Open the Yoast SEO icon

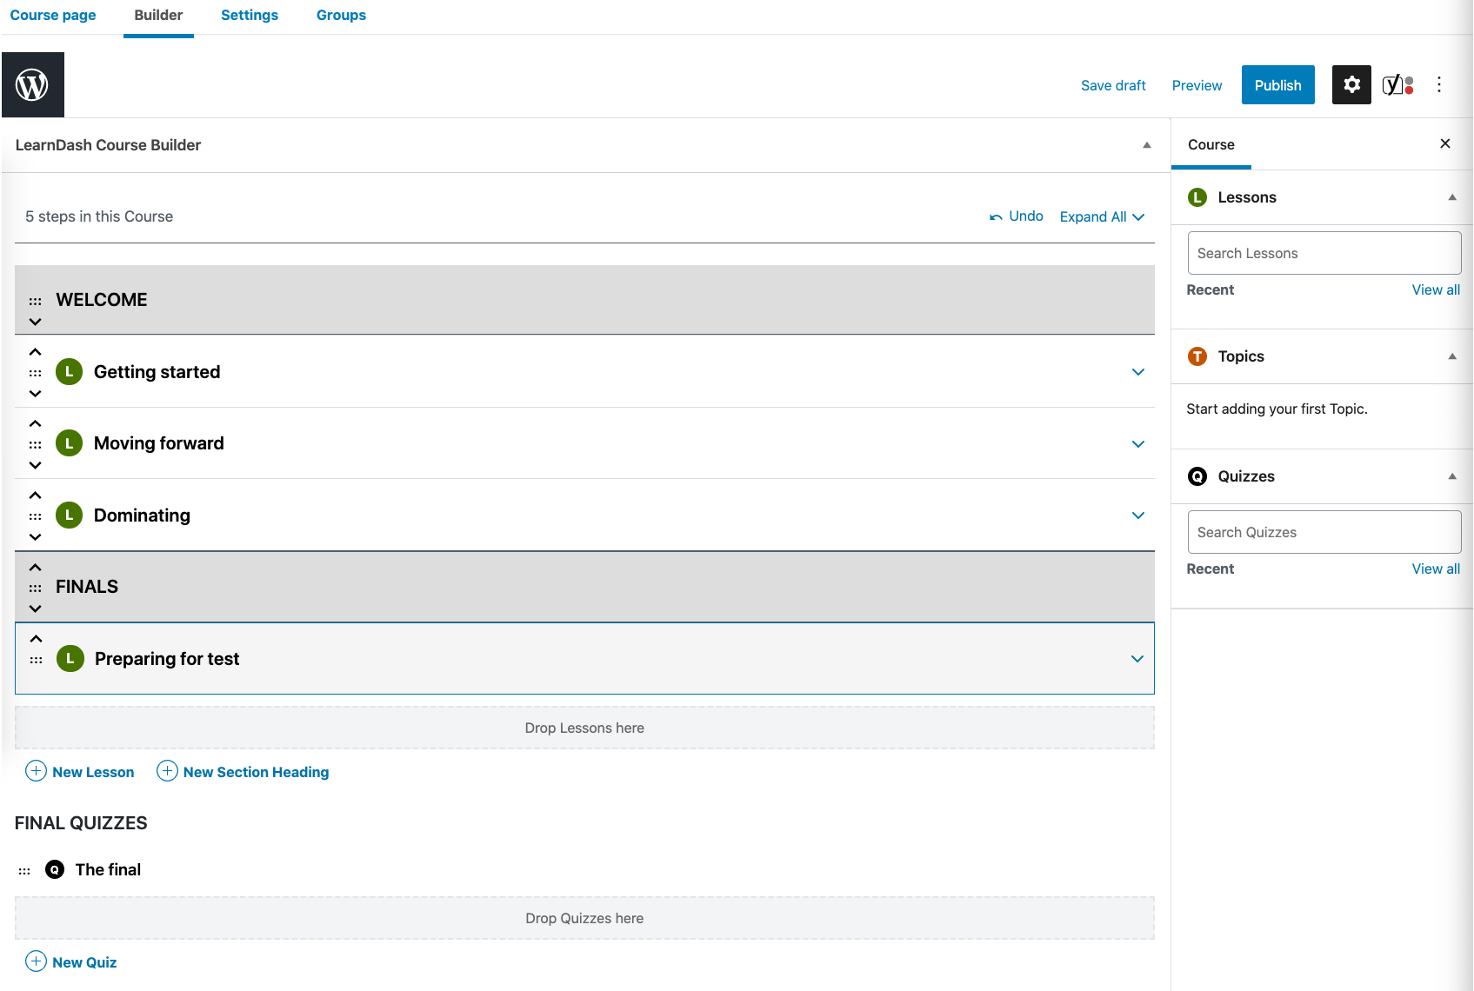pos(1397,84)
